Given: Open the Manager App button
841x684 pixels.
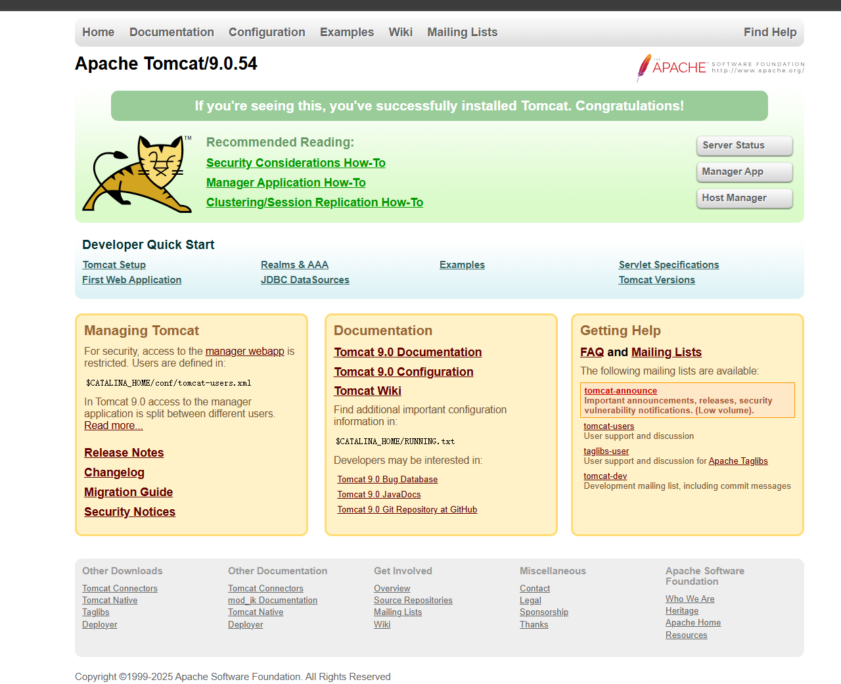Looking at the screenshot, I should (x=744, y=171).
